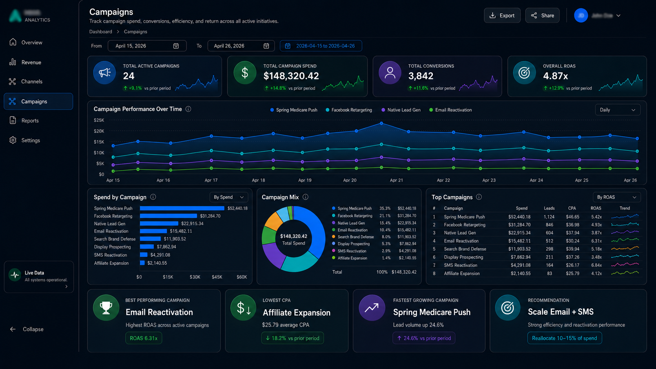The height and width of the screenshot is (369, 656).
Task: Click info icon beside Campaign Performance Over Time
Action: (x=188, y=109)
